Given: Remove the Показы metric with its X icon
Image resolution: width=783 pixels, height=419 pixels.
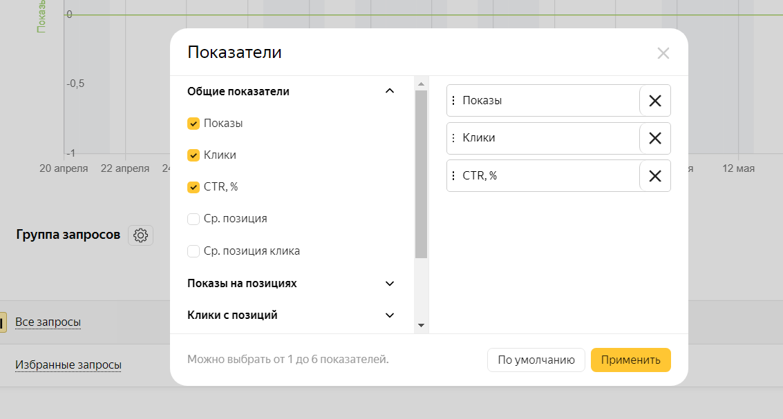Looking at the screenshot, I should tap(654, 100).
